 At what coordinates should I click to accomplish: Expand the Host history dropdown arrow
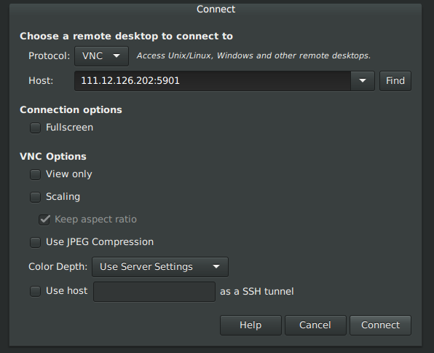coord(363,81)
